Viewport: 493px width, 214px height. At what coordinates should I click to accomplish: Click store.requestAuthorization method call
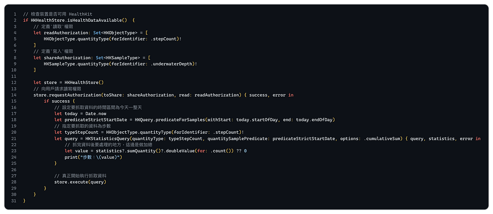(67, 95)
